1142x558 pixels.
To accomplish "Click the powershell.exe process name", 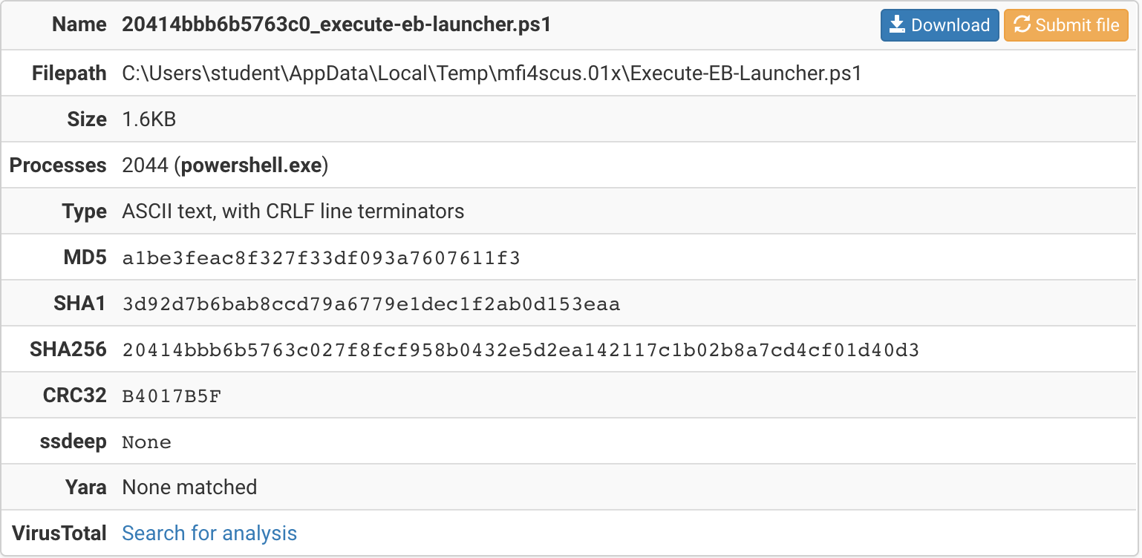I will pyautogui.click(x=252, y=165).
